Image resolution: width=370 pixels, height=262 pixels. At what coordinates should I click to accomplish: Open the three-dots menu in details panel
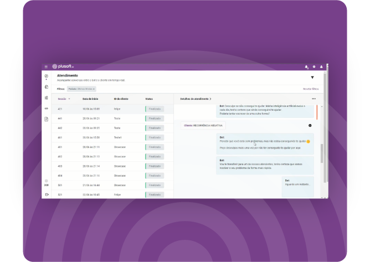314,99
